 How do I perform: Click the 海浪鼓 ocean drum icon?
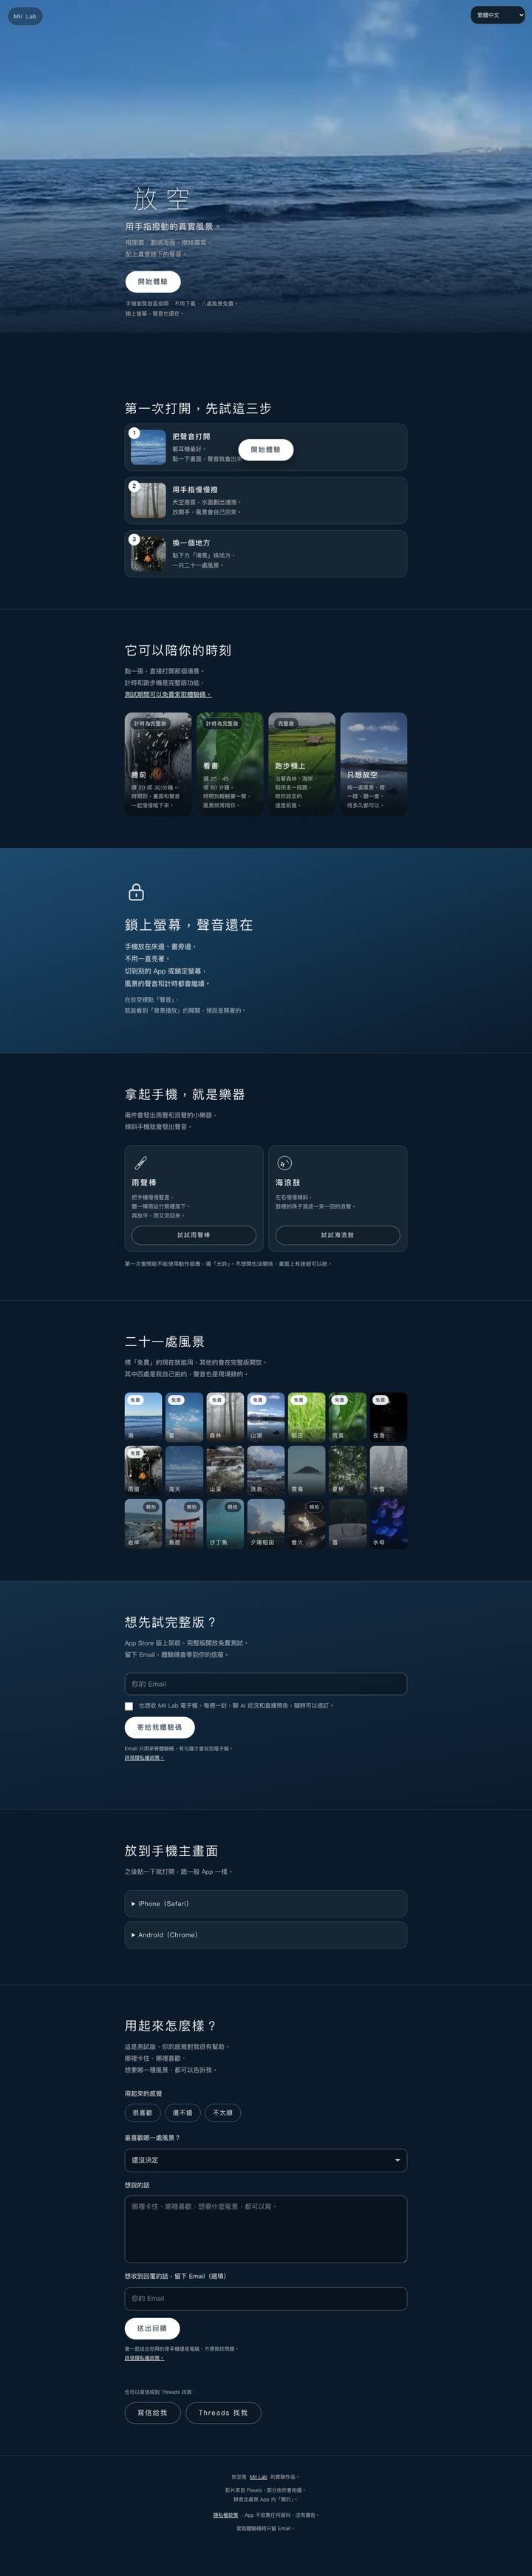pyautogui.click(x=284, y=1163)
